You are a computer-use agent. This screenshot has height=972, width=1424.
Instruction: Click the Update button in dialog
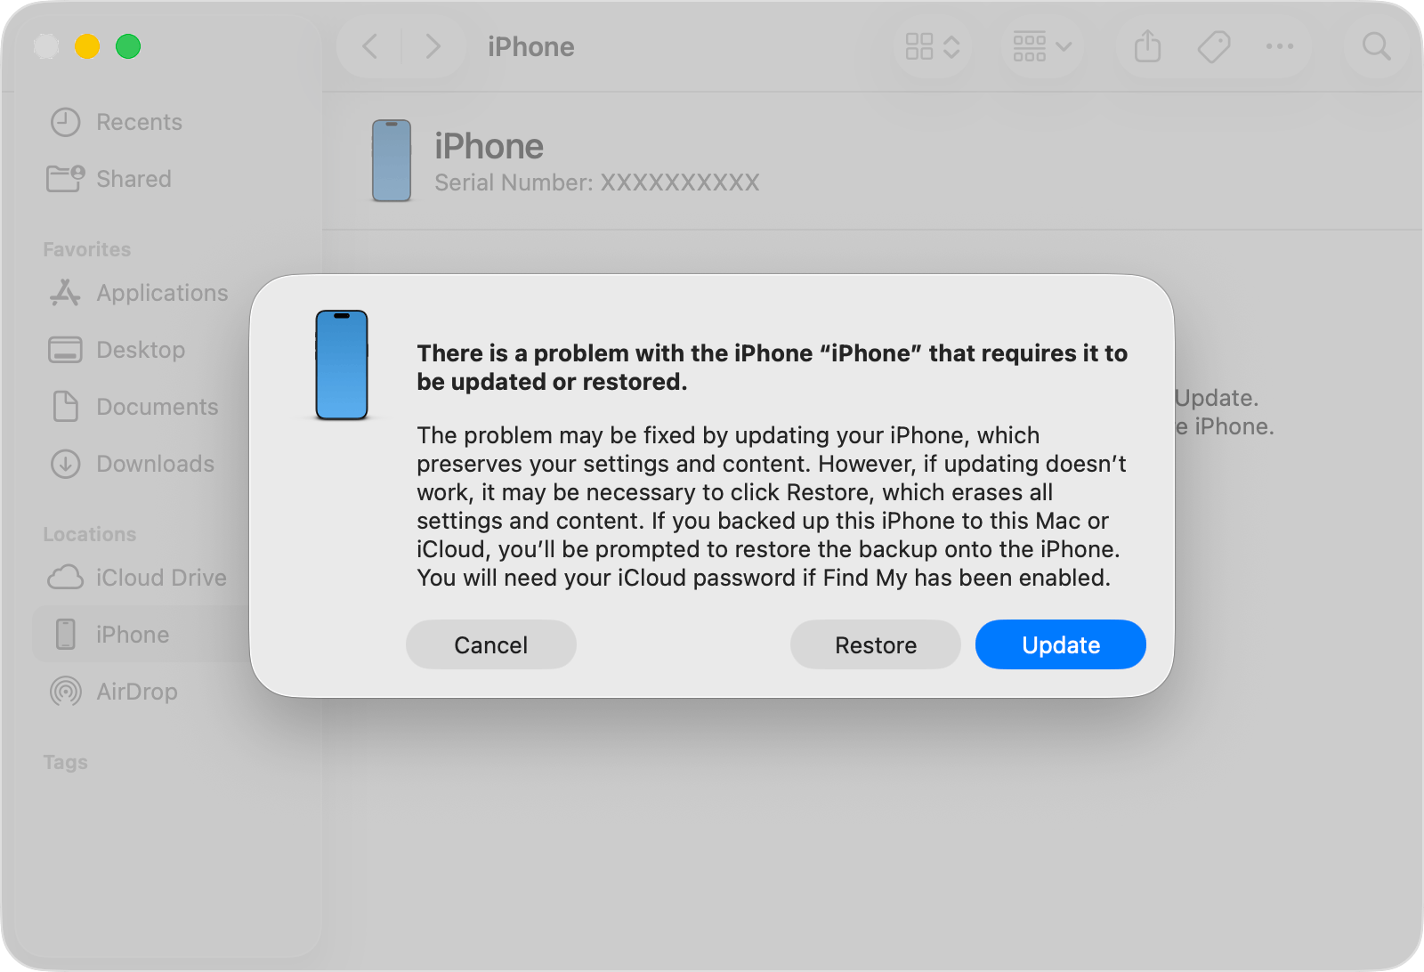click(x=1060, y=644)
